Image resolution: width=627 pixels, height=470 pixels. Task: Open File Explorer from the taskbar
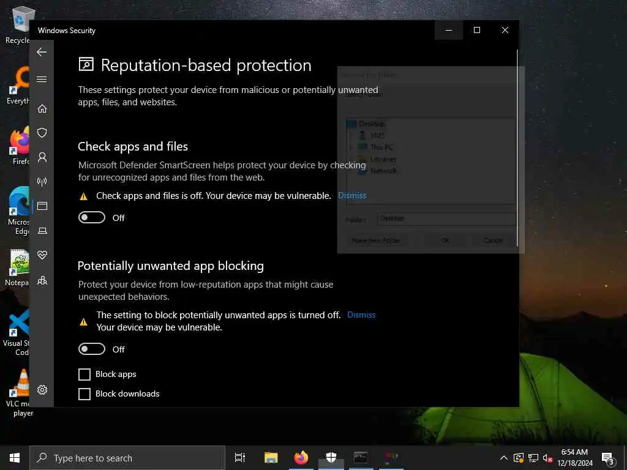271,458
